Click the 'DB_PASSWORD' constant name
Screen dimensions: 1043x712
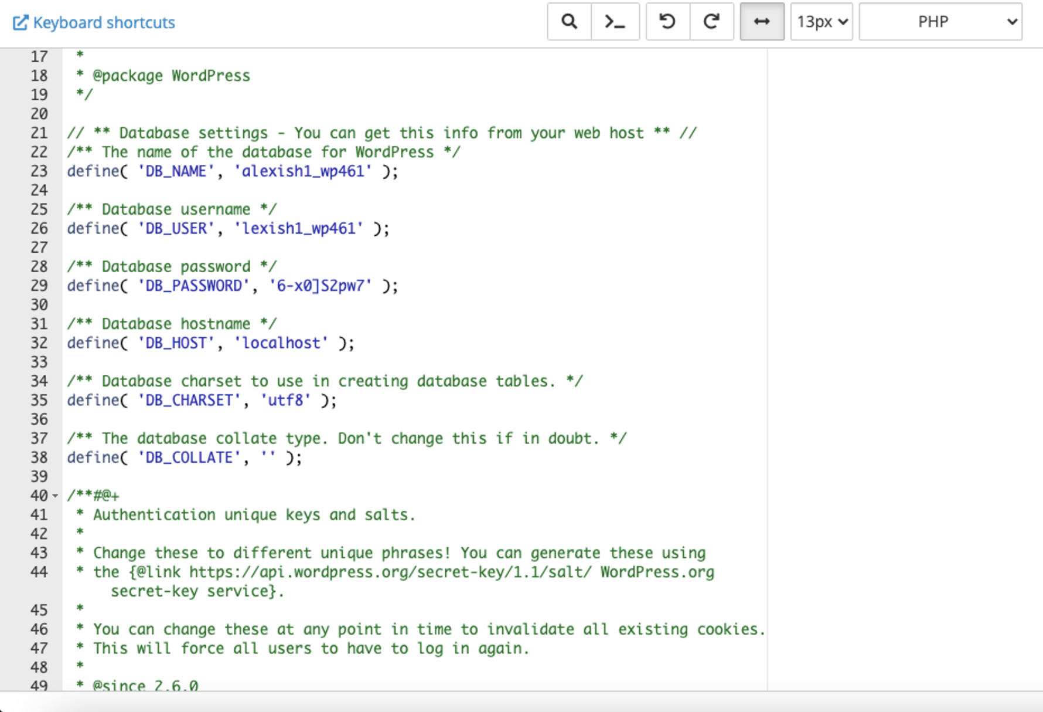pos(193,286)
